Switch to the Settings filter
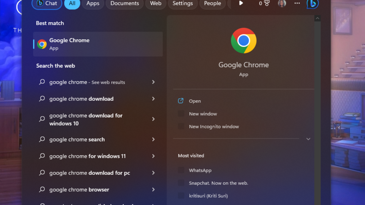This screenshot has width=365, height=205. coord(182,3)
